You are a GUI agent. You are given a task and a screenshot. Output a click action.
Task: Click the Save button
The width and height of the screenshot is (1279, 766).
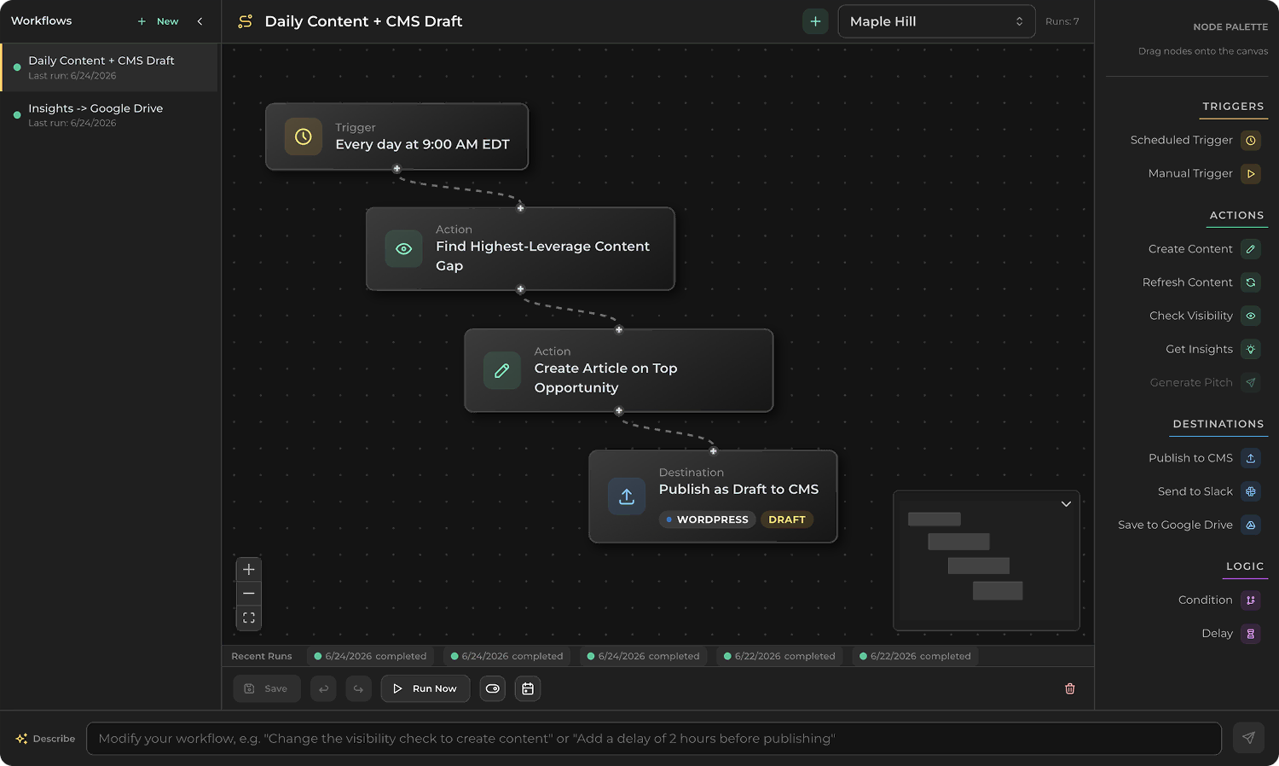pos(267,688)
